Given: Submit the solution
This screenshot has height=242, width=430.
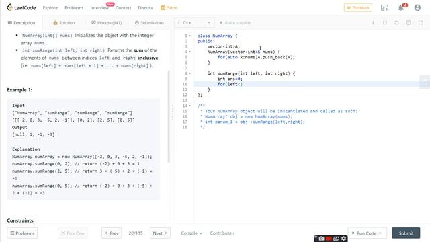Looking at the screenshot, I should 406,233.
